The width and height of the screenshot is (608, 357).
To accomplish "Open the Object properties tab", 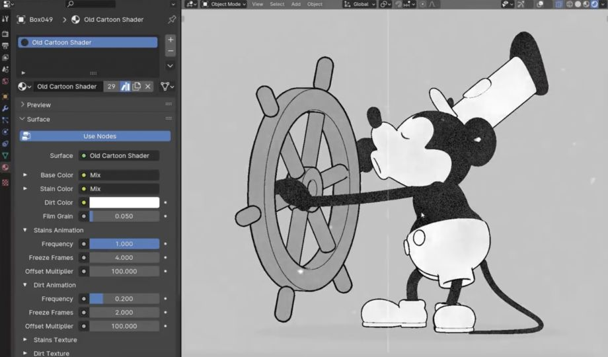I will [x=5, y=97].
